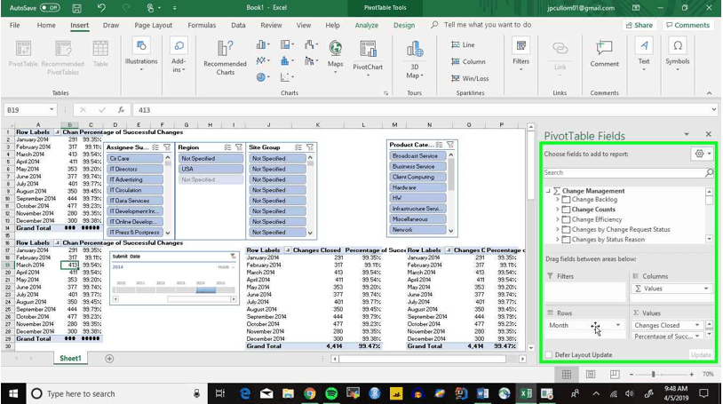Open the Design tab
Image resolution: width=723 pixels, height=404 pixels.
(404, 26)
